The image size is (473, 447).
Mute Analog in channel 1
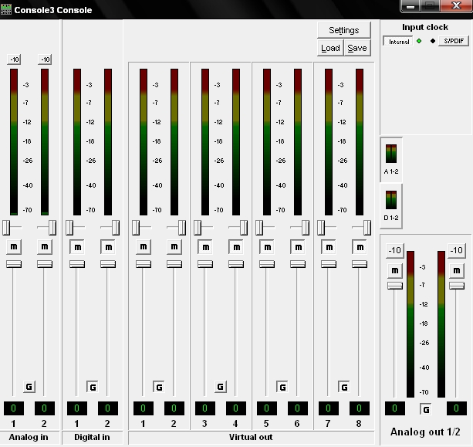[13, 247]
